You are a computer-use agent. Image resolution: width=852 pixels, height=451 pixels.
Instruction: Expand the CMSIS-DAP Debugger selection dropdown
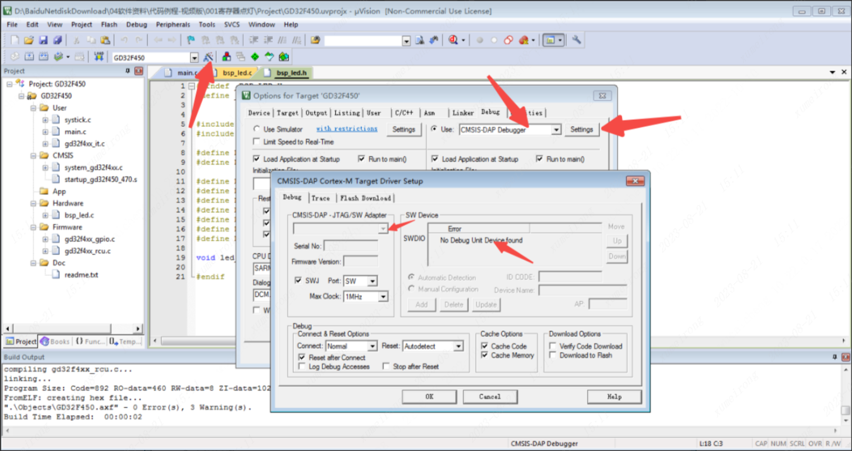(x=556, y=130)
